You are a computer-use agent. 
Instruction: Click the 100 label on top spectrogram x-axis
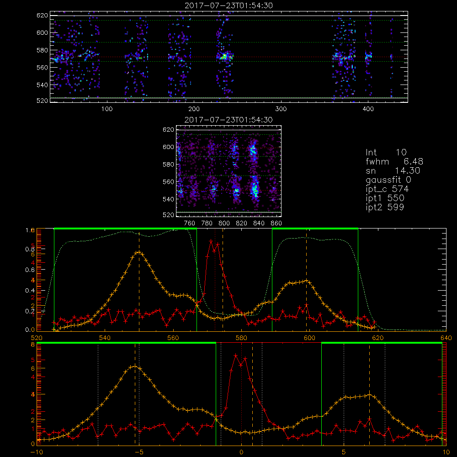click(107, 109)
